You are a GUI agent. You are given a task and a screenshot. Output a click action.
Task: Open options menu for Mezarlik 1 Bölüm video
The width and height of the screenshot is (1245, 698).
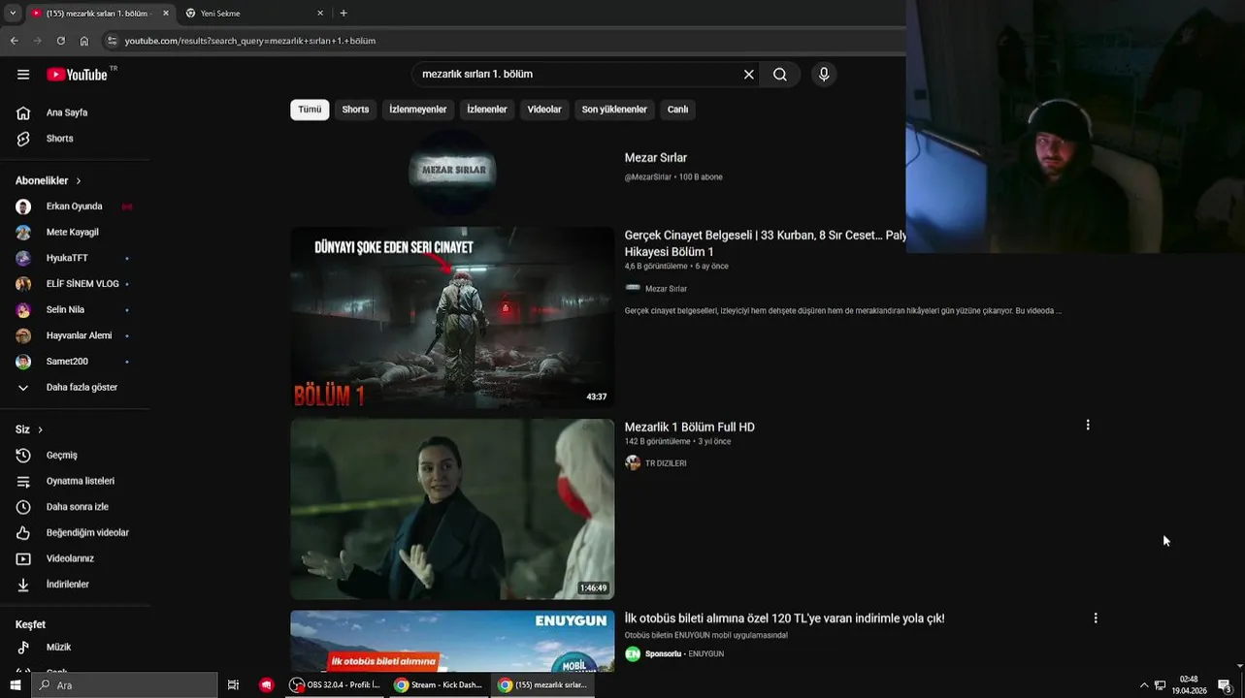1088,426
